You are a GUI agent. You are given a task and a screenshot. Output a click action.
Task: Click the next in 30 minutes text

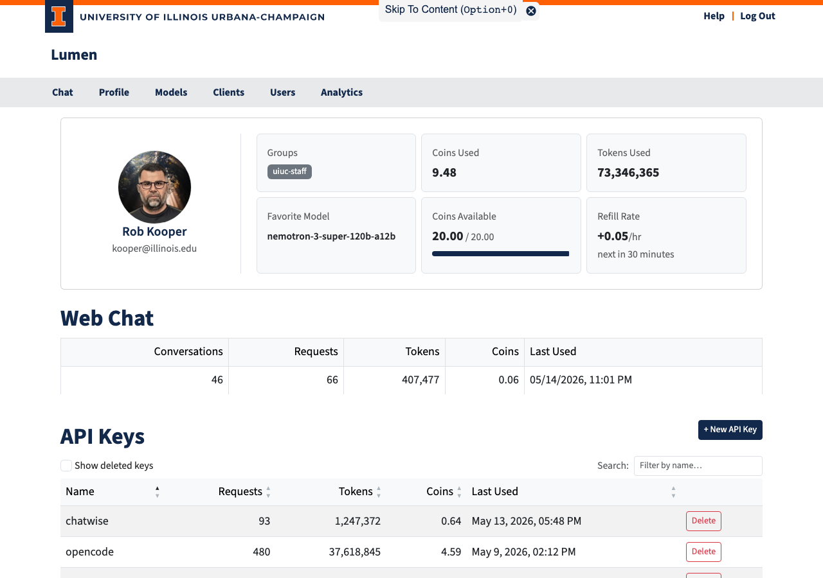636,254
